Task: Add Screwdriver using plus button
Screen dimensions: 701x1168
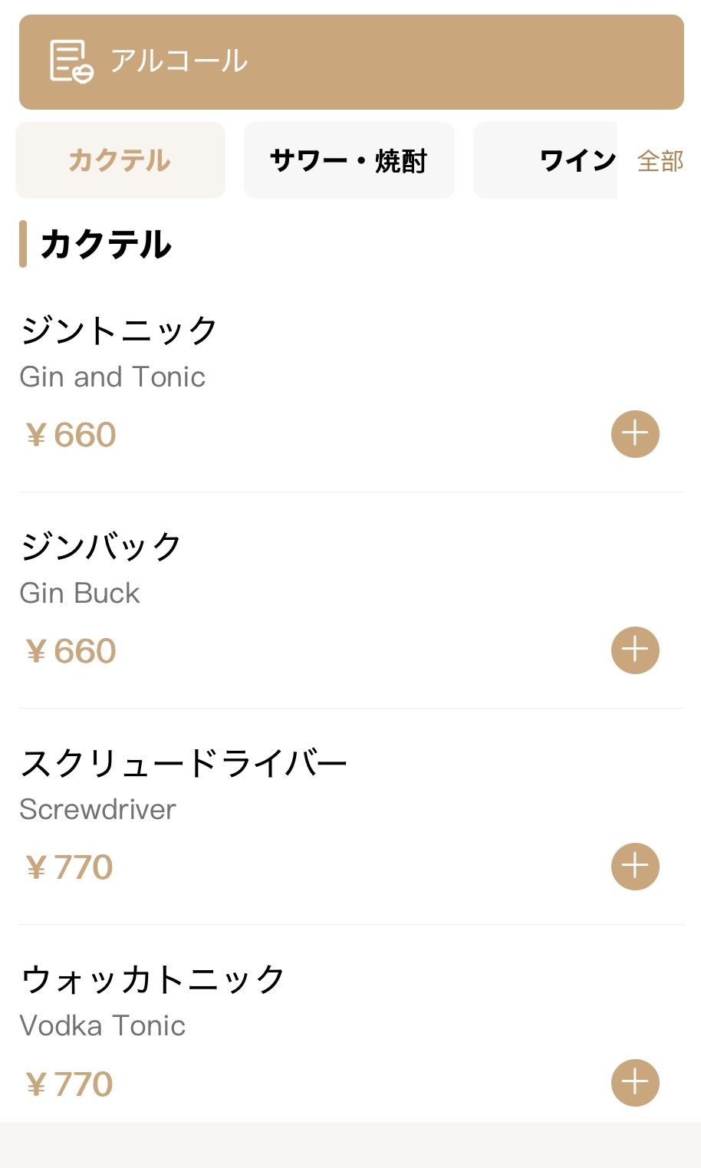Action: coord(635,867)
